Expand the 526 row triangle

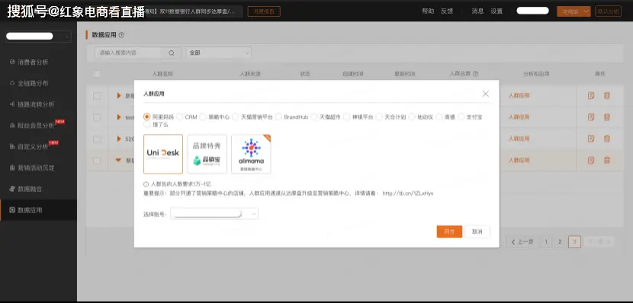[119, 139]
